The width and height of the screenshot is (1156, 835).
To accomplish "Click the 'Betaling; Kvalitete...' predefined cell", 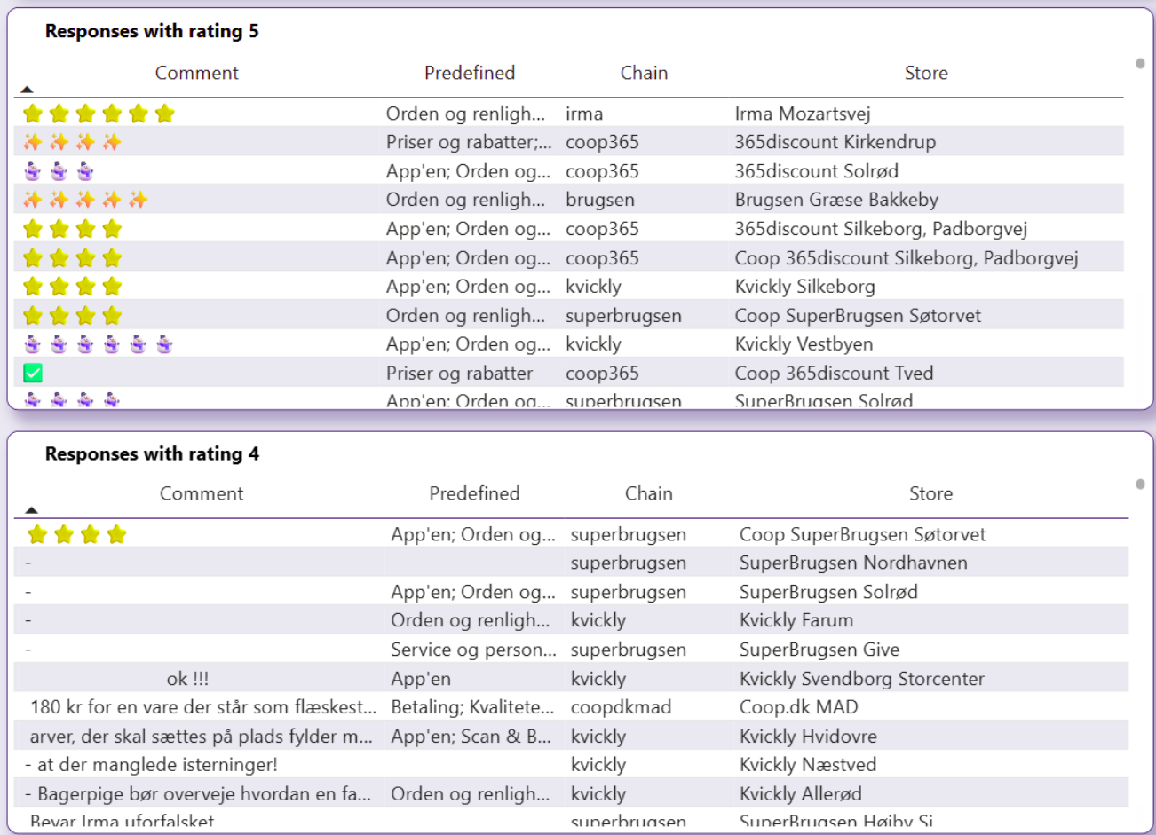I will click(472, 707).
